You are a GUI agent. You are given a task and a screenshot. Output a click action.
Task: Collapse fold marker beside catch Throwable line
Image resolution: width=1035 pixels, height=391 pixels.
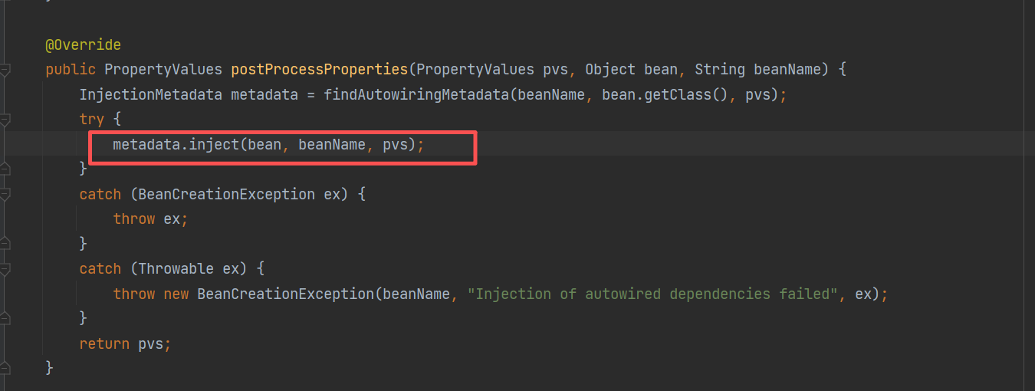[x=5, y=269]
